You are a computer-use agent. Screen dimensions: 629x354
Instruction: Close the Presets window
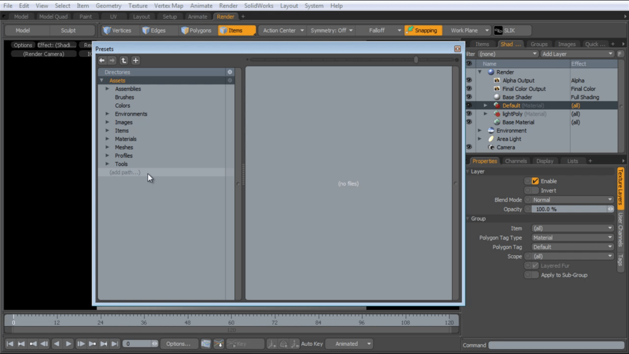[457, 49]
